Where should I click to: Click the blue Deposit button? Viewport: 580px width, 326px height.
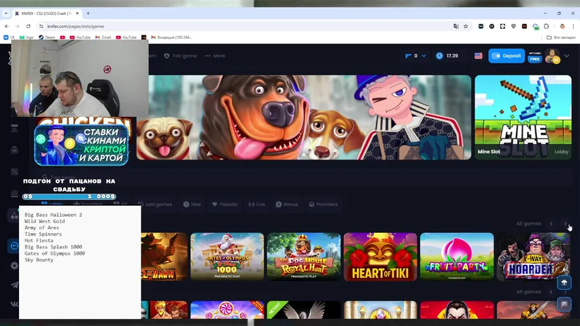[x=507, y=56]
